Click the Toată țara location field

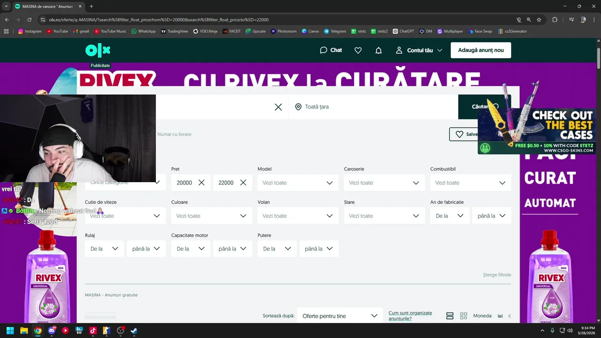click(x=373, y=107)
